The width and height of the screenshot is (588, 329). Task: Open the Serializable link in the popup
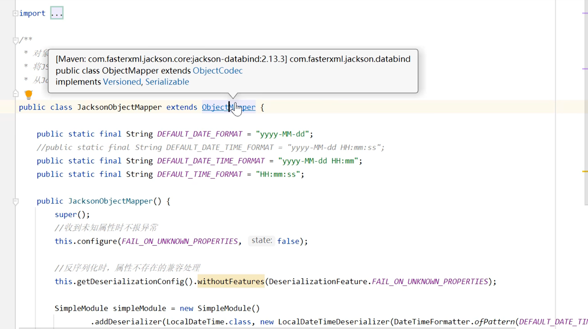(x=167, y=82)
